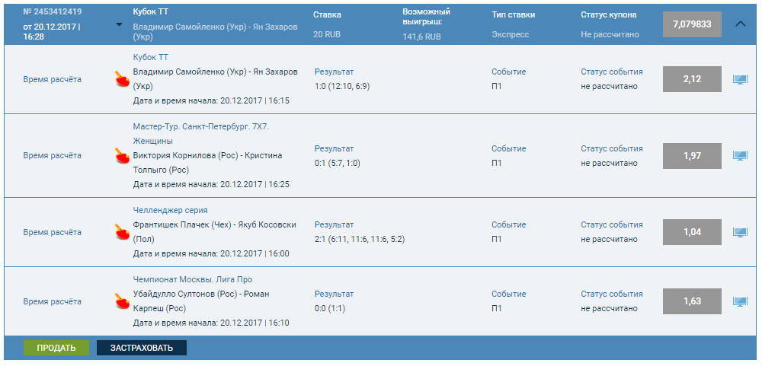
Task: Open the Челленджер серия tournament link
Action: click(x=170, y=210)
